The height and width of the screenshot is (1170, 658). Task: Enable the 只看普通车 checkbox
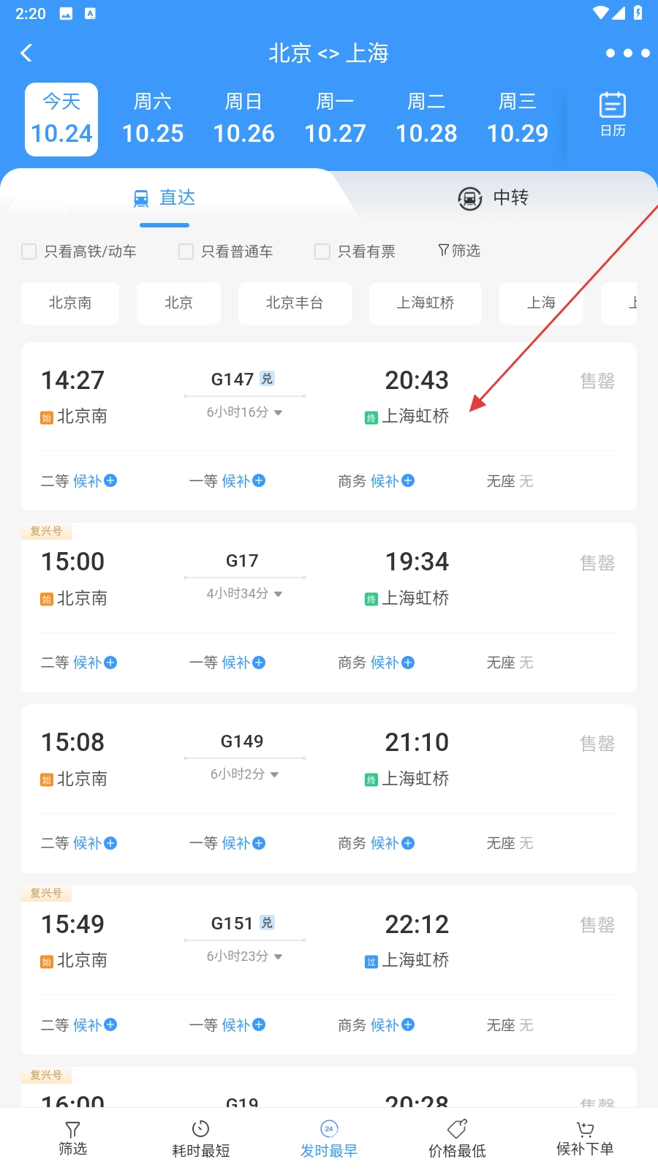pyautogui.click(x=186, y=252)
